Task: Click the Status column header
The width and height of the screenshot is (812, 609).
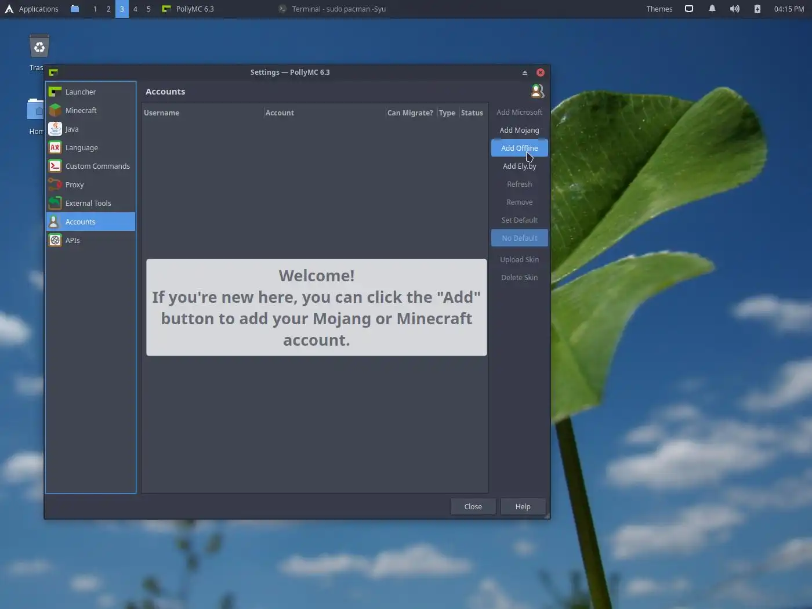Action: pos(472,113)
